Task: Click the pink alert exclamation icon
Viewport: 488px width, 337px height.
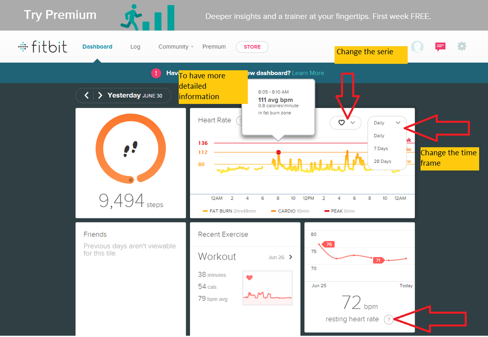Action: (156, 73)
